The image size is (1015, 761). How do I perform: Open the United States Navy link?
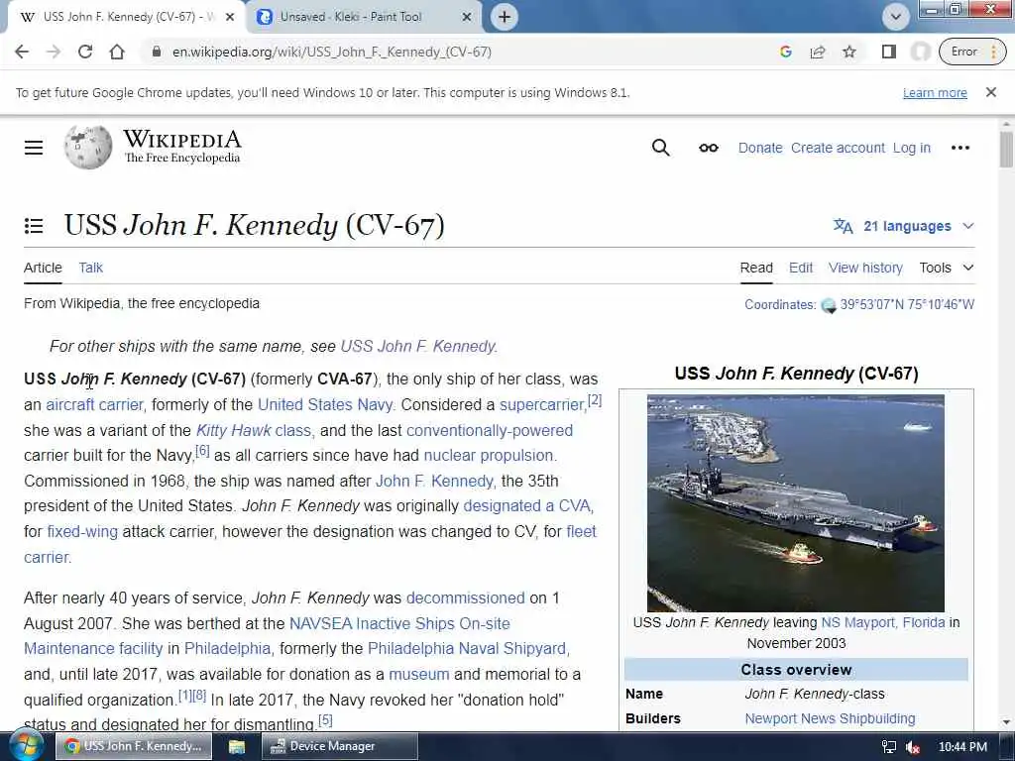coord(325,404)
